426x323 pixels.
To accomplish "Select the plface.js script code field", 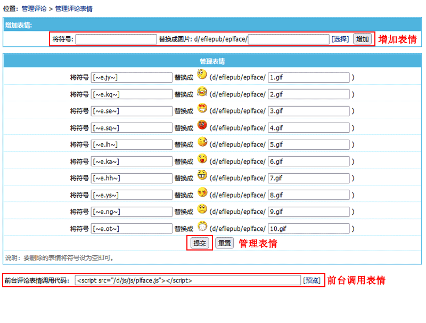I will click(x=187, y=280).
